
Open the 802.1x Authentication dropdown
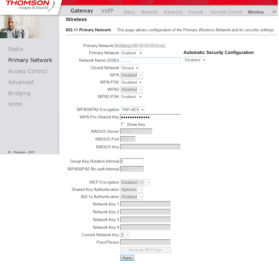tap(131, 197)
